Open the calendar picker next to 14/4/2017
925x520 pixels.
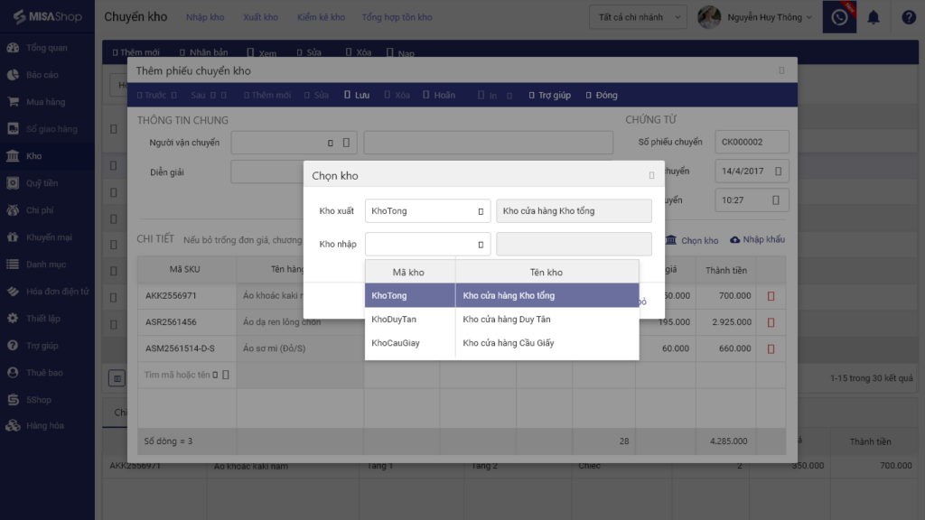tap(778, 171)
